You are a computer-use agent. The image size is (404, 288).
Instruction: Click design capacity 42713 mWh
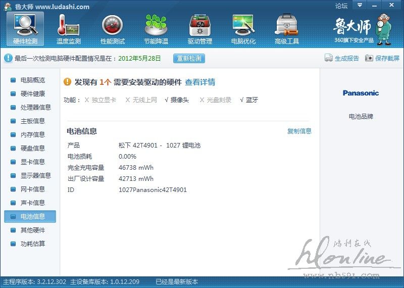pos(136,179)
